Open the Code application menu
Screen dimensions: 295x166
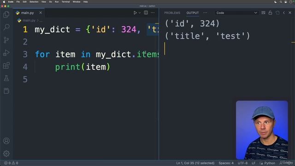[x=11, y=2]
